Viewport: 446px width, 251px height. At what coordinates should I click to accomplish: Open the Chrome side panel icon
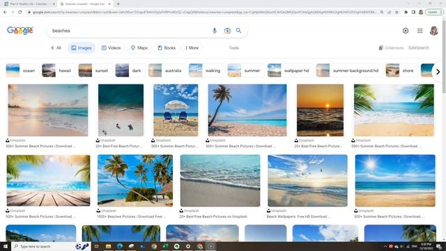click(413, 13)
